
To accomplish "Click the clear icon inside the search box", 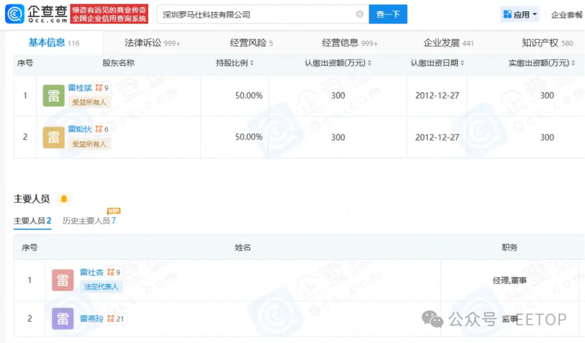I will coord(360,14).
